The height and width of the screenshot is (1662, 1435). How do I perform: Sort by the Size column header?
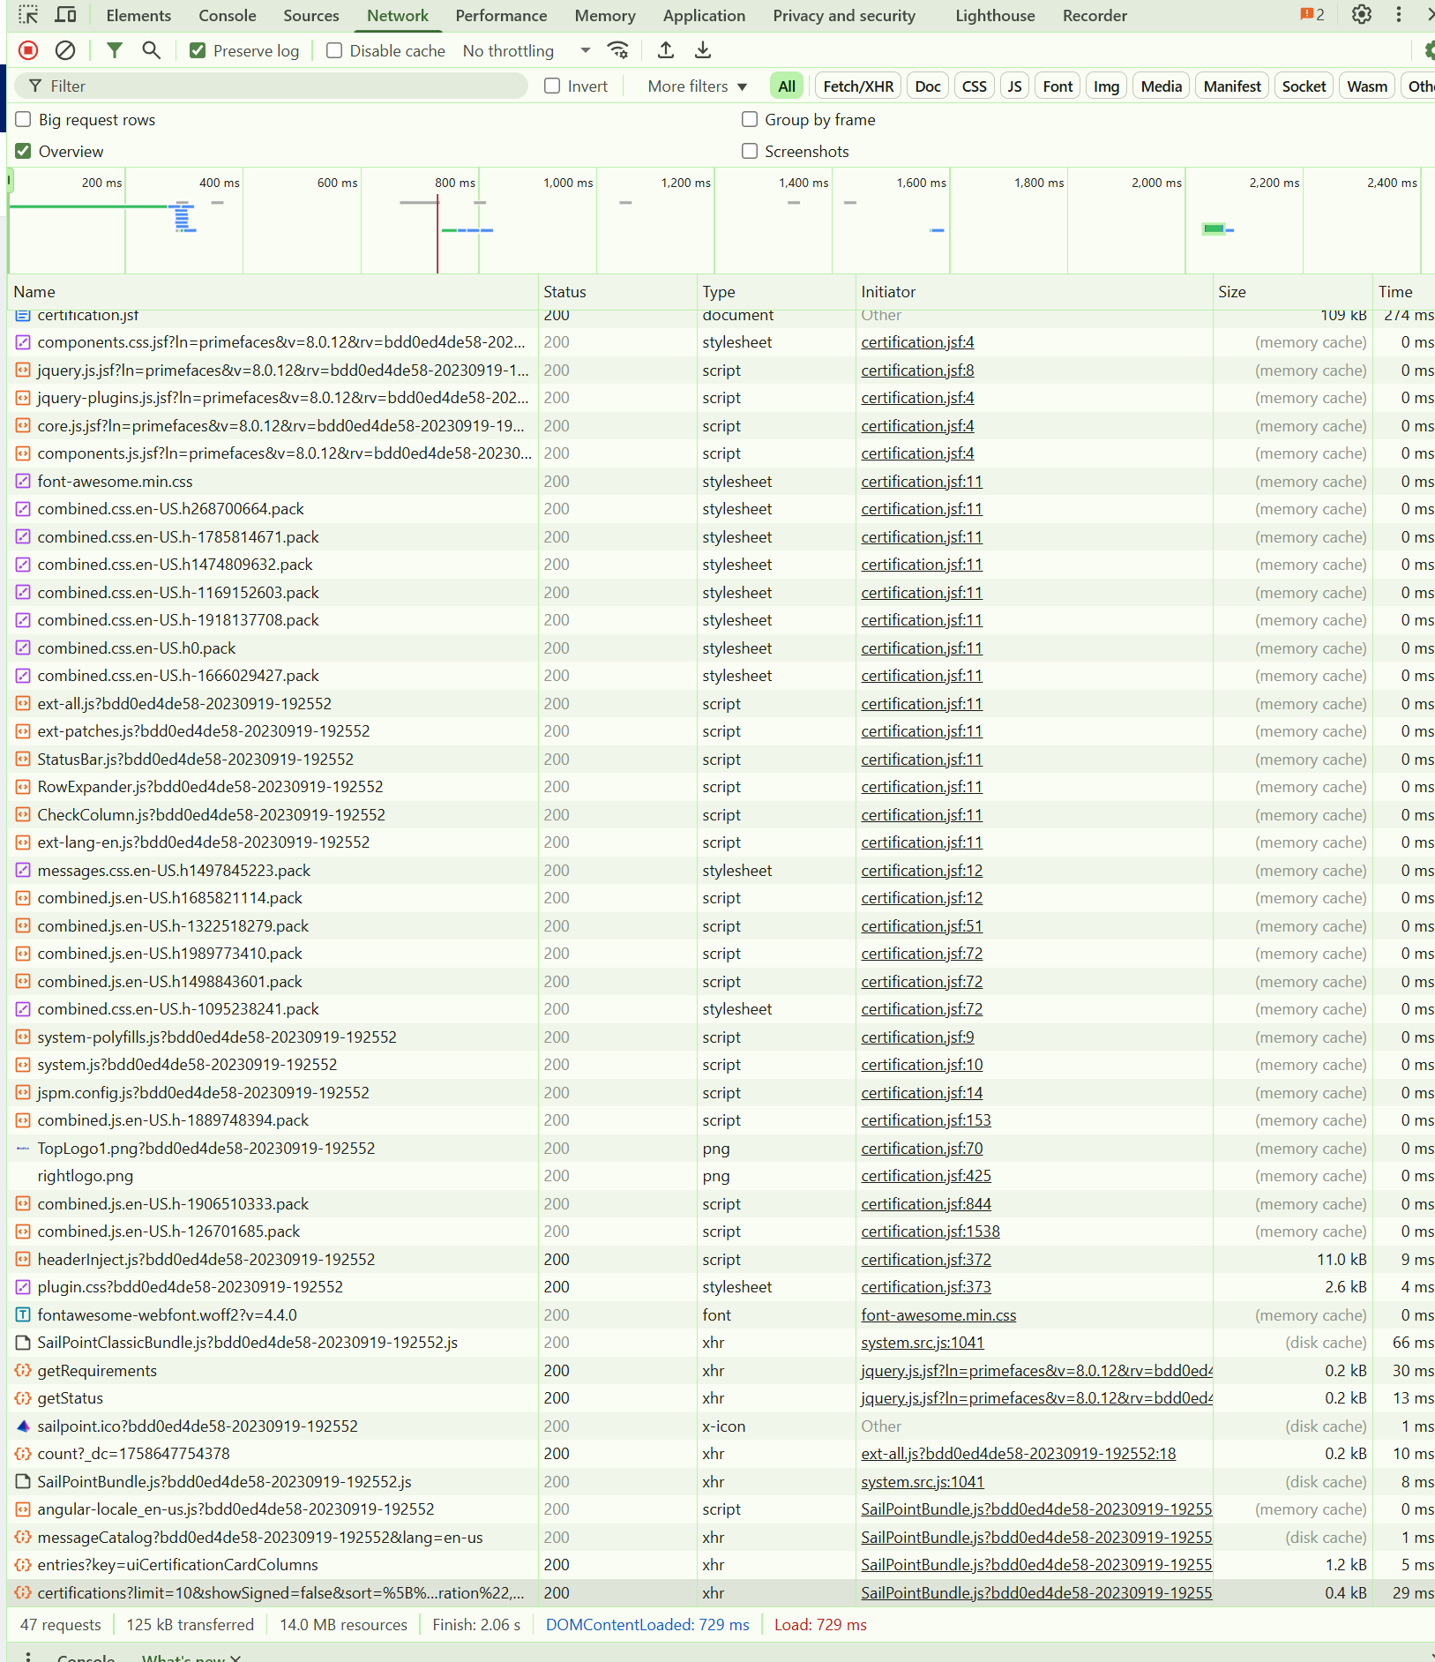[x=1292, y=292]
